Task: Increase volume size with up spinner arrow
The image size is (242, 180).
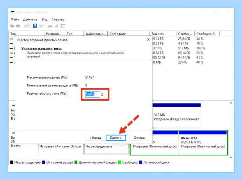Action: (x=102, y=93)
